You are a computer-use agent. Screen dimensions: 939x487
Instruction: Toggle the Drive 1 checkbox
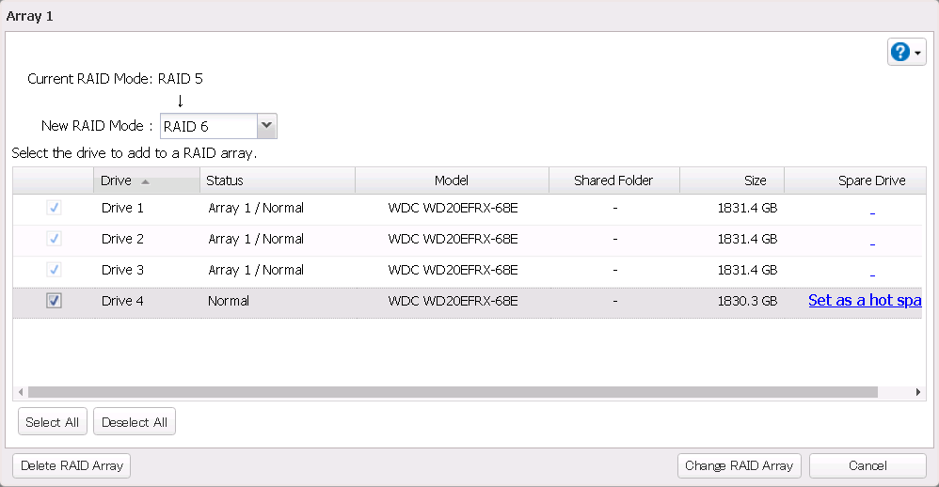55,208
